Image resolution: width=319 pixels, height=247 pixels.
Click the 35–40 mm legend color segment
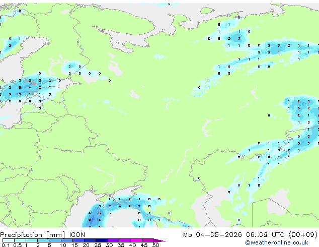(125, 240)
